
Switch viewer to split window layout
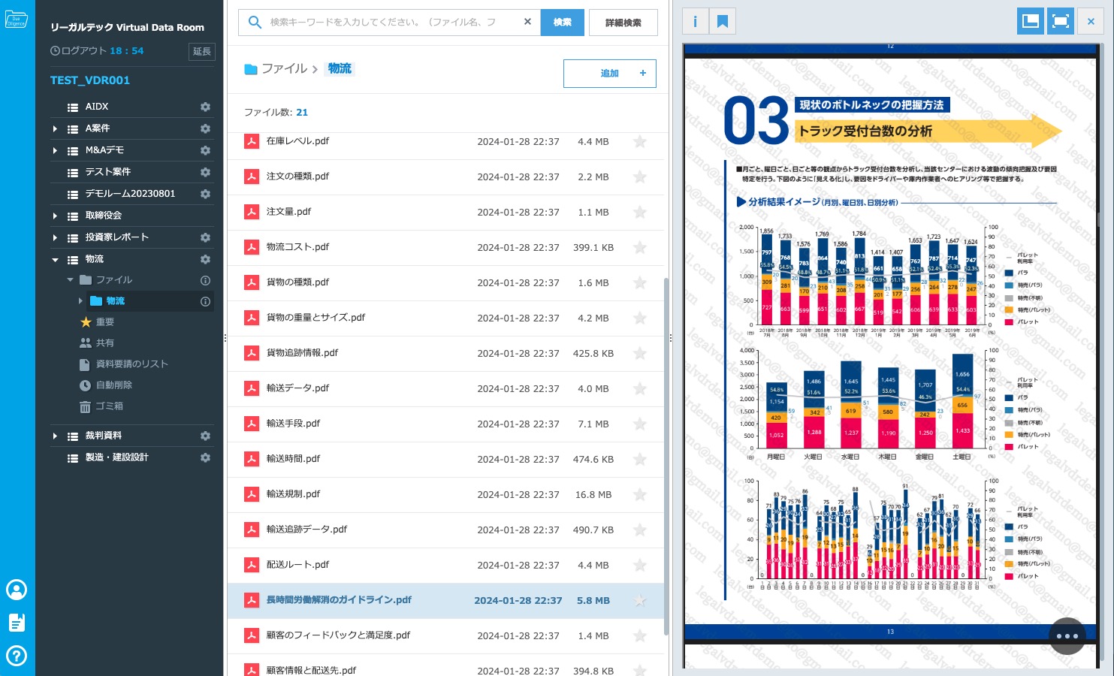click(1031, 21)
